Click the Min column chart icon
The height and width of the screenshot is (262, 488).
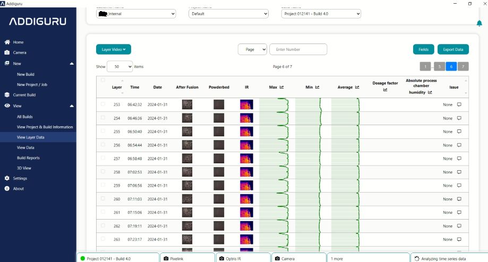tap(317, 87)
